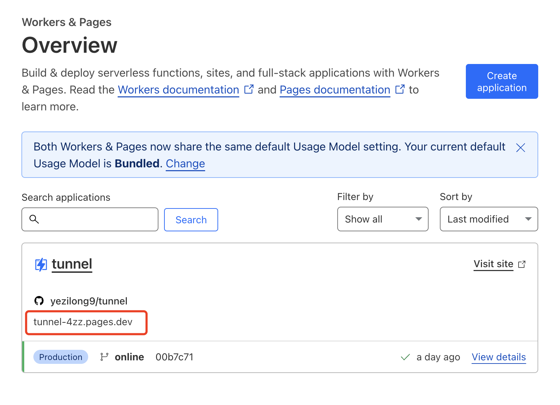Click commit hash 00b7c71
Screen dimensions: 560x405
pos(175,357)
